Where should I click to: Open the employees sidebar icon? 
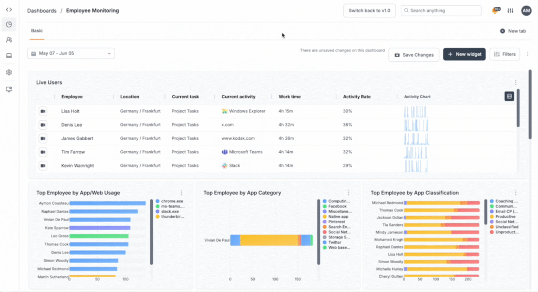click(x=9, y=40)
